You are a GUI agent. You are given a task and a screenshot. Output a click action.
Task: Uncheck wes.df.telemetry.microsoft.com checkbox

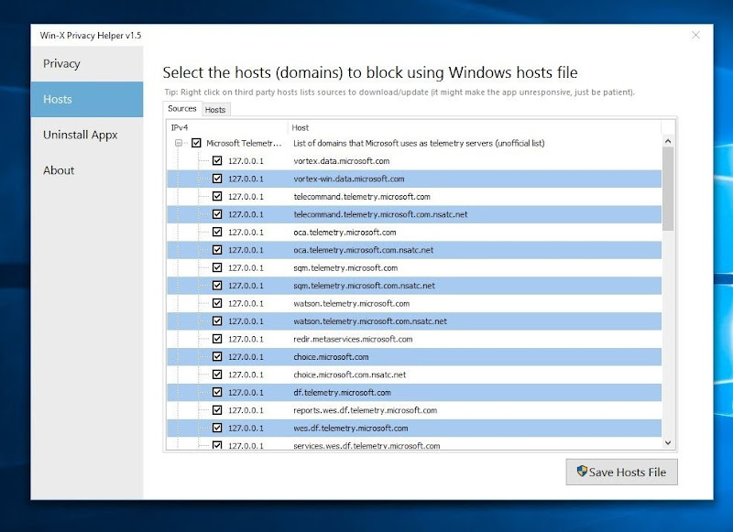click(x=217, y=428)
